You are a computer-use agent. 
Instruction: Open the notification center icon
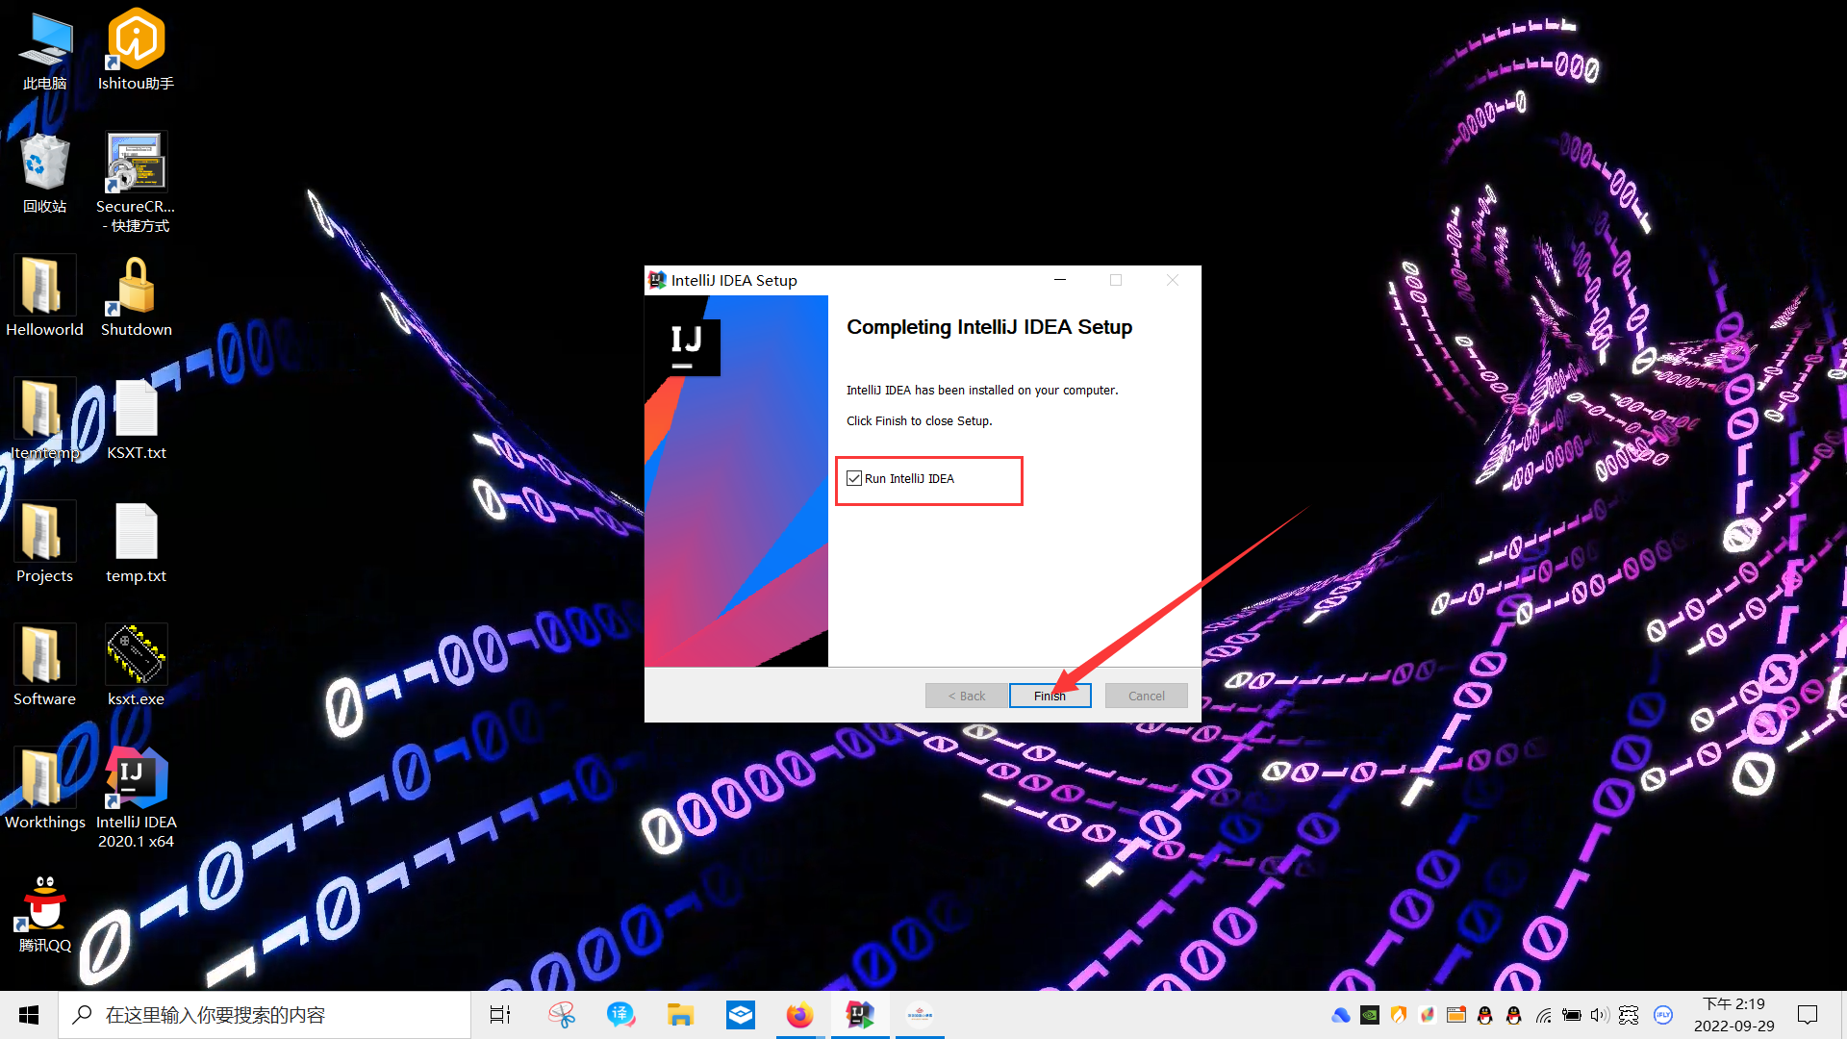1808,1015
